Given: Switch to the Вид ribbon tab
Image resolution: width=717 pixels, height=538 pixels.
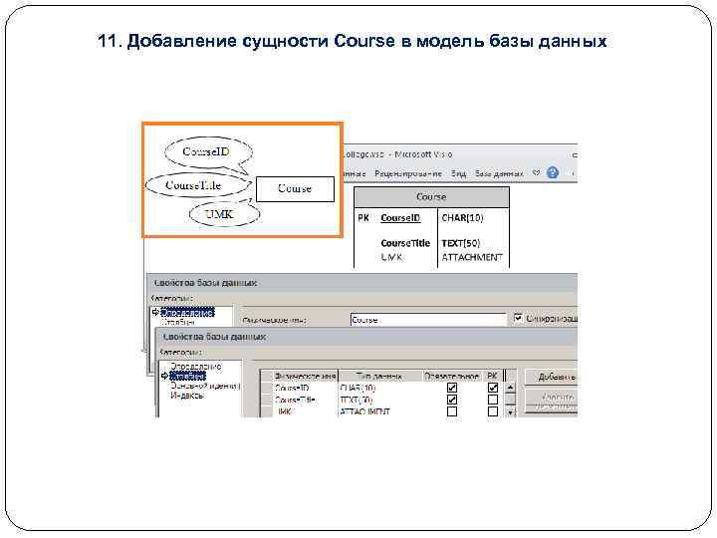Looking at the screenshot, I should [x=458, y=173].
